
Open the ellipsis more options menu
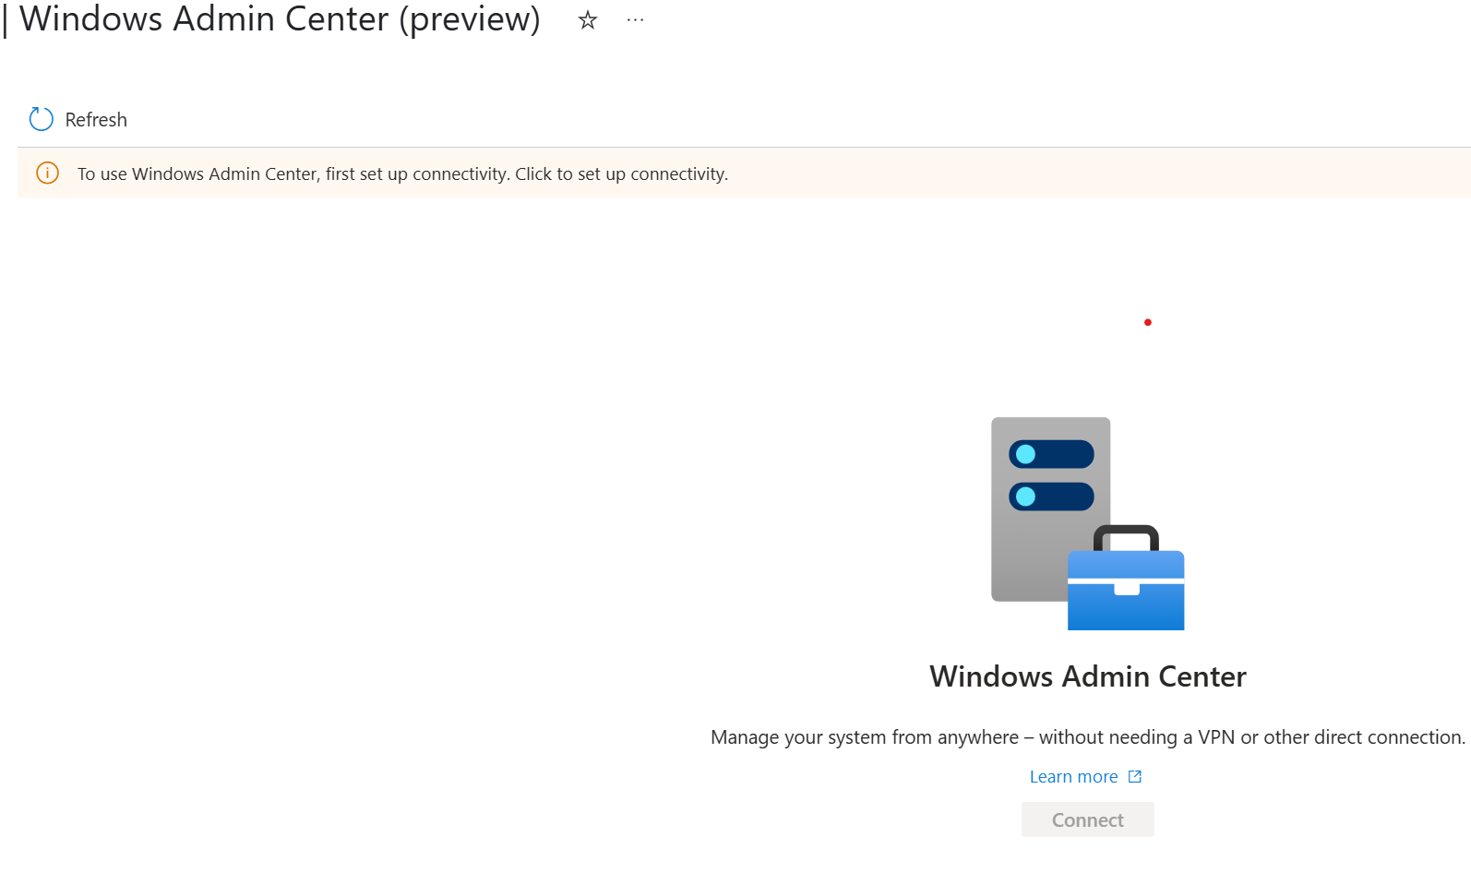tap(635, 19)
